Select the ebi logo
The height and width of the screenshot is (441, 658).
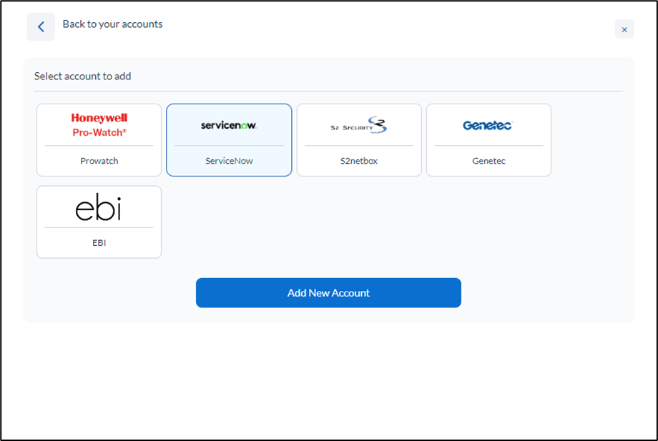point(99,207)
